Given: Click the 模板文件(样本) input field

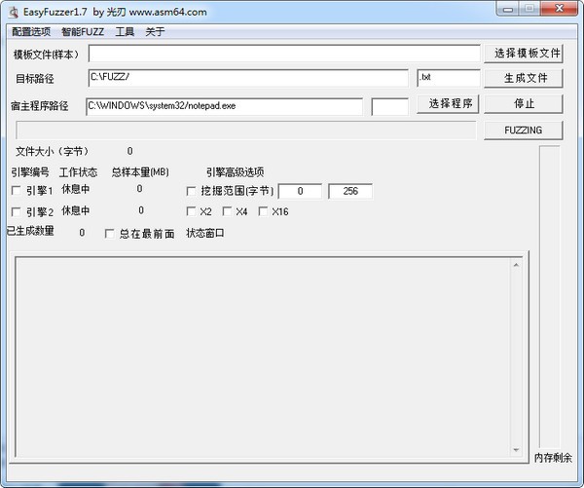Looking at the screenshot, I should [284, 54].
